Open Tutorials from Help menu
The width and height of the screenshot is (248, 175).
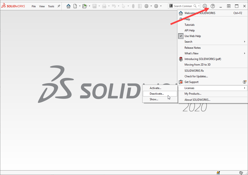click(212, 25)
